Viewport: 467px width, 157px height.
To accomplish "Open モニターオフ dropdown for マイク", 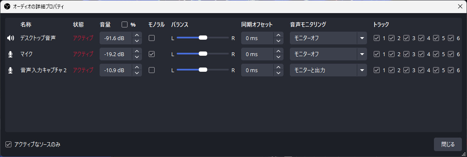I will 328,54.
